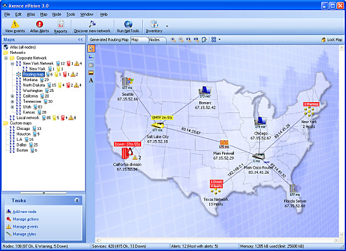Viewport: 346px width, 251px height.
Task: Click Manage styles link
Action: (x=24, y=234)
